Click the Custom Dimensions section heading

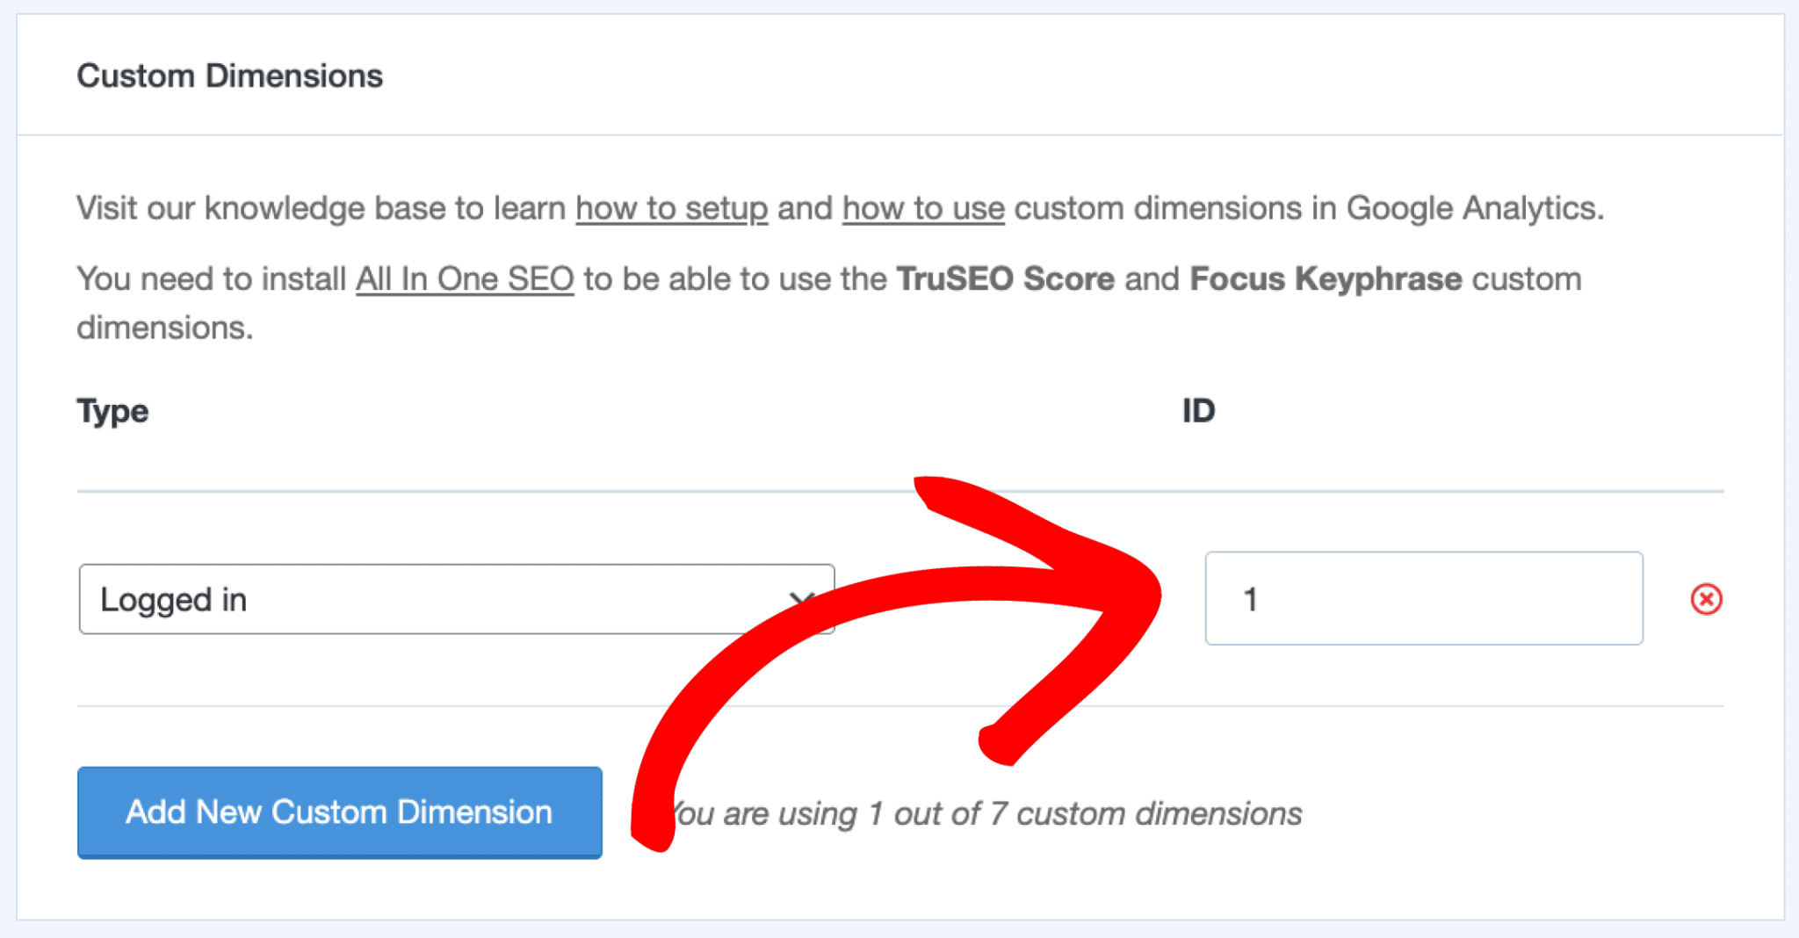click(230, 76)
